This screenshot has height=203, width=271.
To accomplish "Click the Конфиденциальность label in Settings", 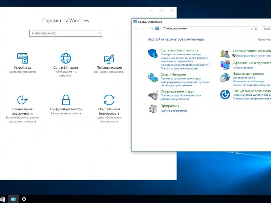I will [x=66, y=109].
